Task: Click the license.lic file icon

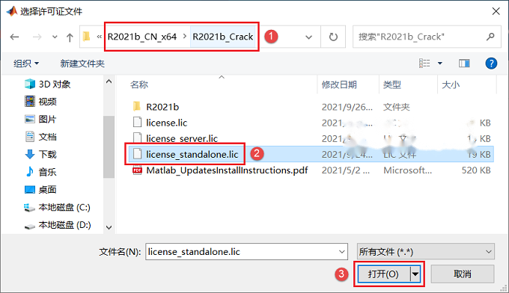Action: point(137,122)
